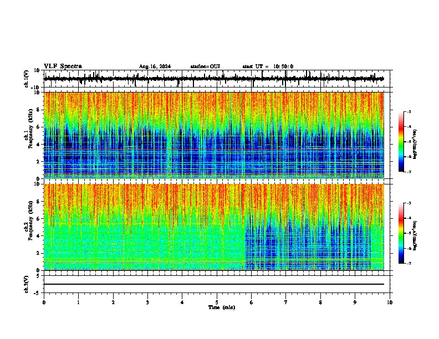This screenshot has height=339, width=439.
Task: Click the "5" tick of the ch.3(V) axis
Action: coord(39,275)
